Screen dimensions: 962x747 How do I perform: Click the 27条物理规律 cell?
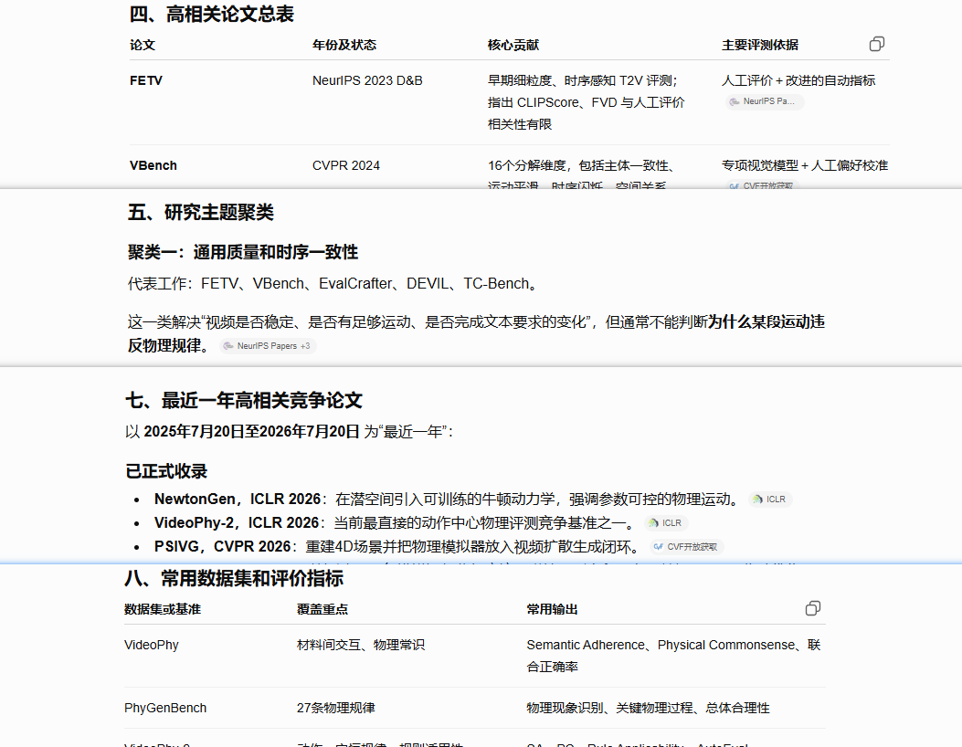(335, 708)
